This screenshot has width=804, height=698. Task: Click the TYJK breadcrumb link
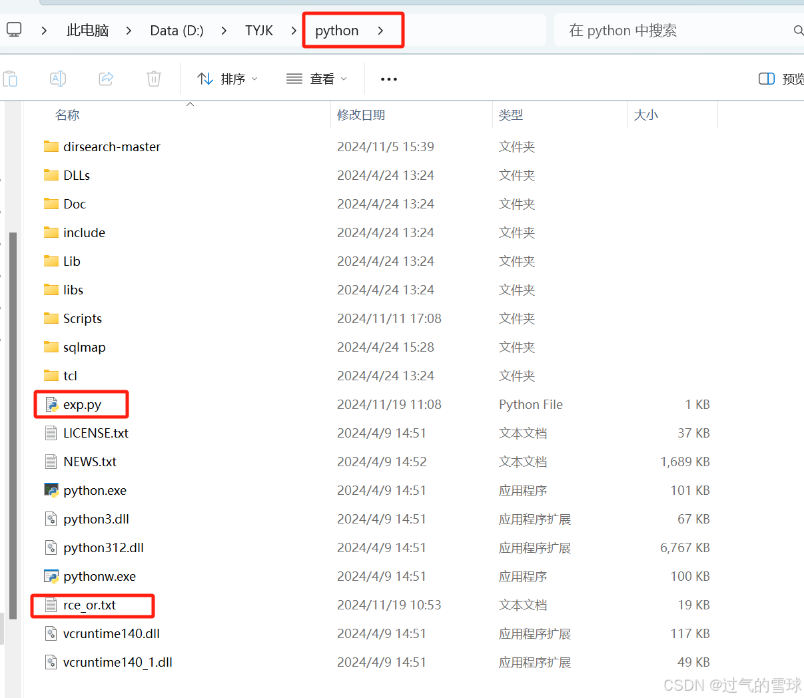[259, 30]
